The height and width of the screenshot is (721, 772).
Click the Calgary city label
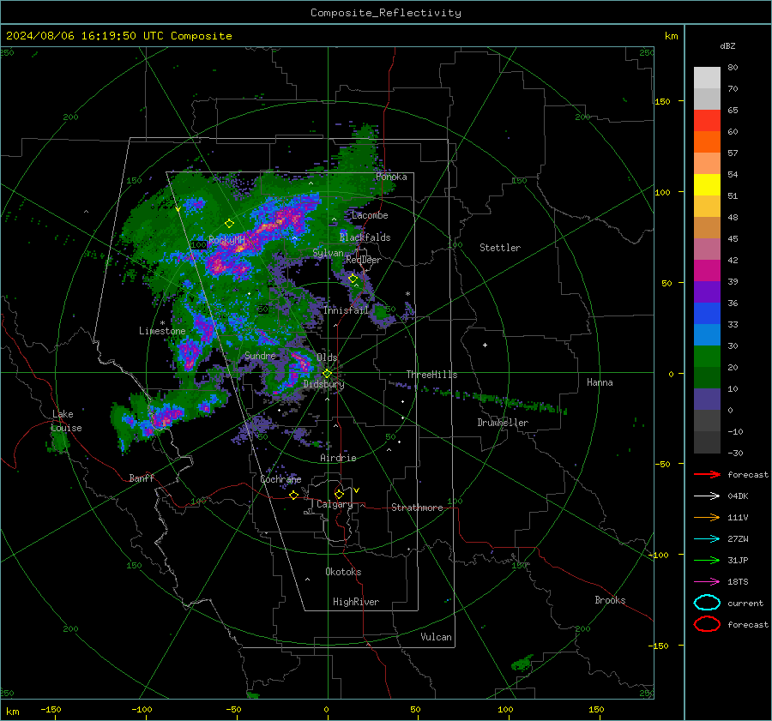pyautogui.click(x=335, y=504)
